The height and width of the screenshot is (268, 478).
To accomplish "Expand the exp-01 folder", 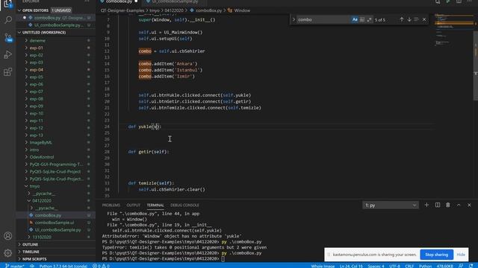I will [x=36, y=48].
